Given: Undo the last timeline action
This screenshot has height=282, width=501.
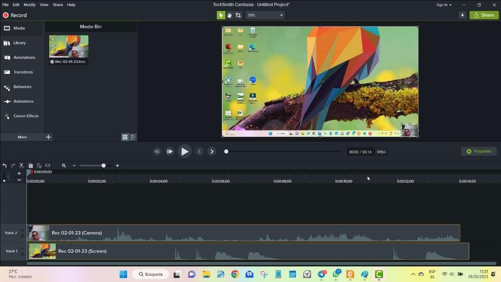Looking at the screenshot, I should (x=4, y=166).
